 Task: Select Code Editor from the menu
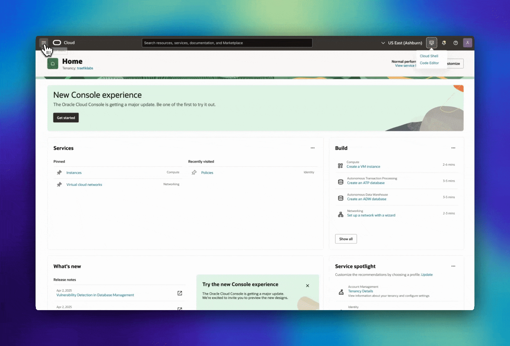(429, 63)
